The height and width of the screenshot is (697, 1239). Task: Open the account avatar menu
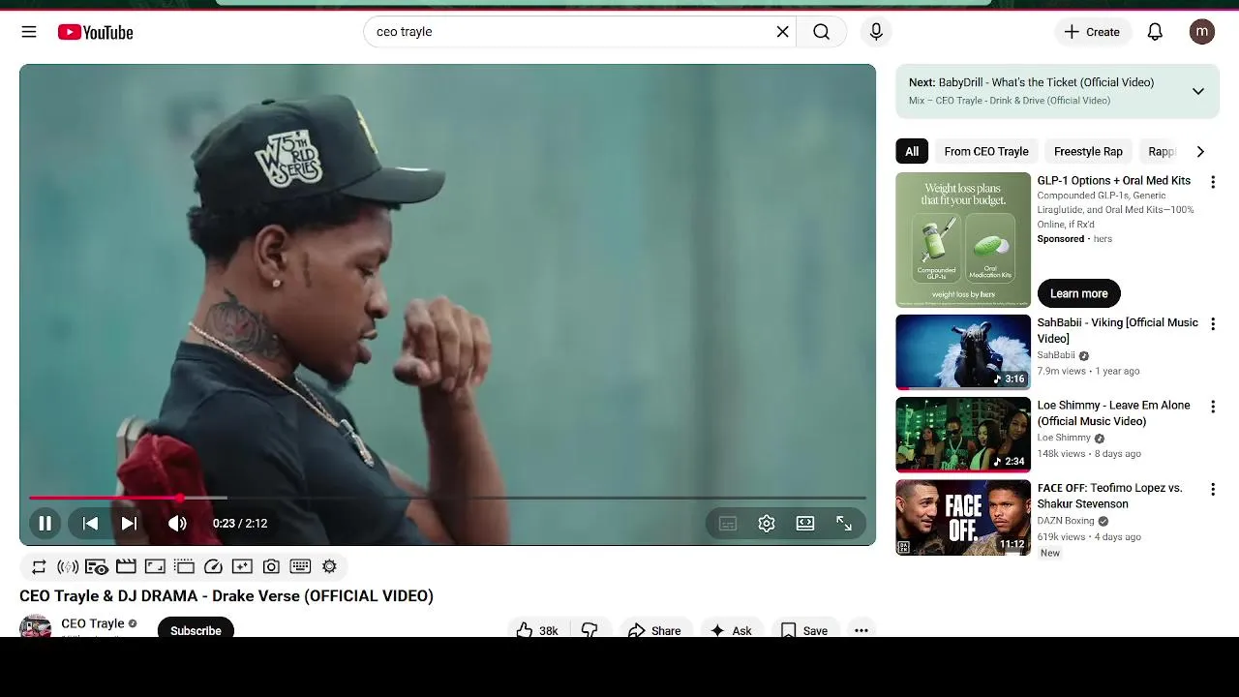(1202, 32)
